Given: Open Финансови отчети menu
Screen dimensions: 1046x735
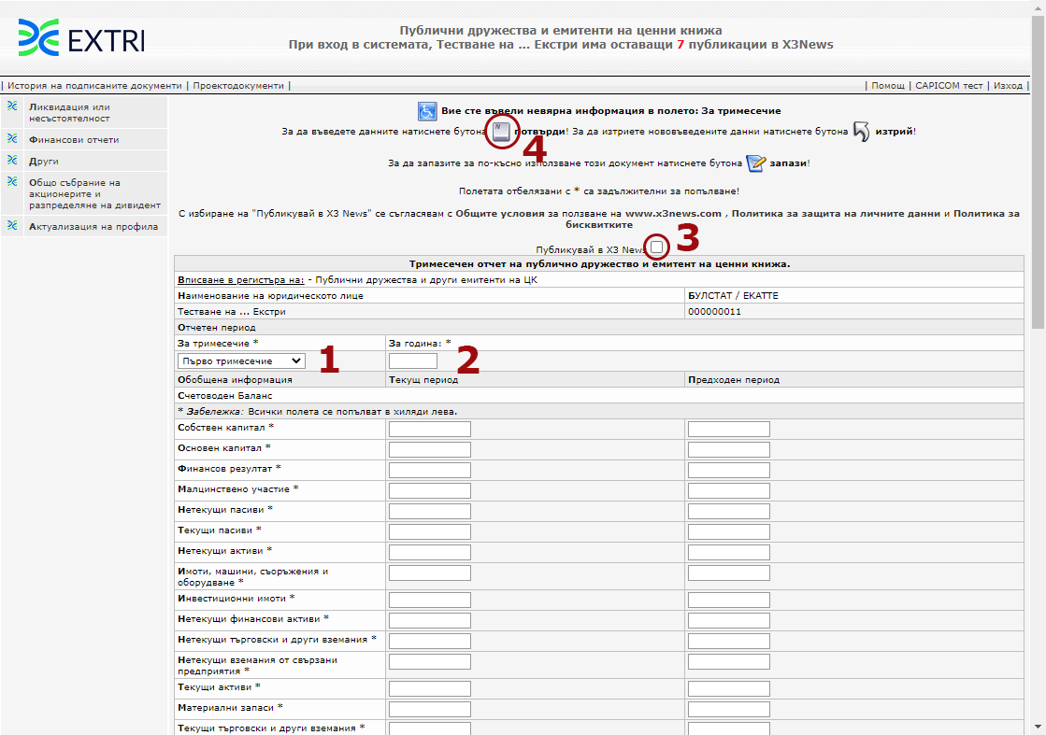Looking at the screenshot, I should coord(74,140).
